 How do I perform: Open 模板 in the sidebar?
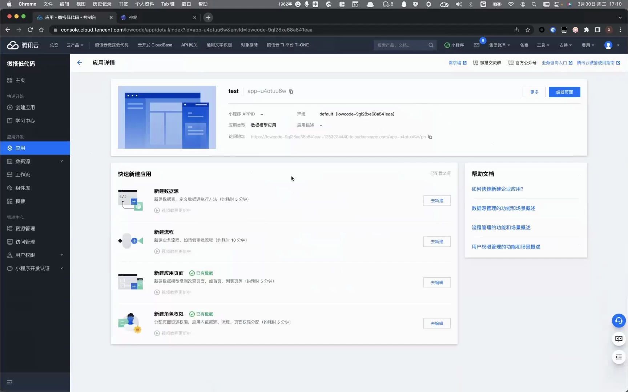coord(35,201)
